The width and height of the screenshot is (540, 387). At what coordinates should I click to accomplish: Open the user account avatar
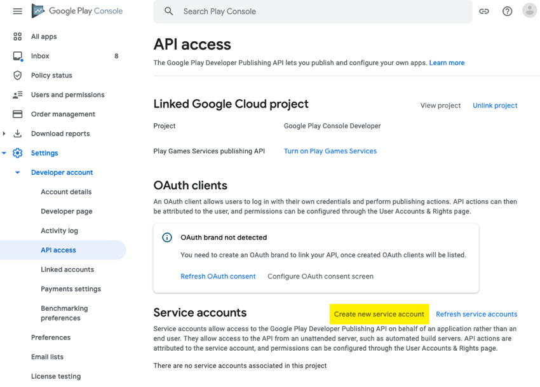coord(529,11)
